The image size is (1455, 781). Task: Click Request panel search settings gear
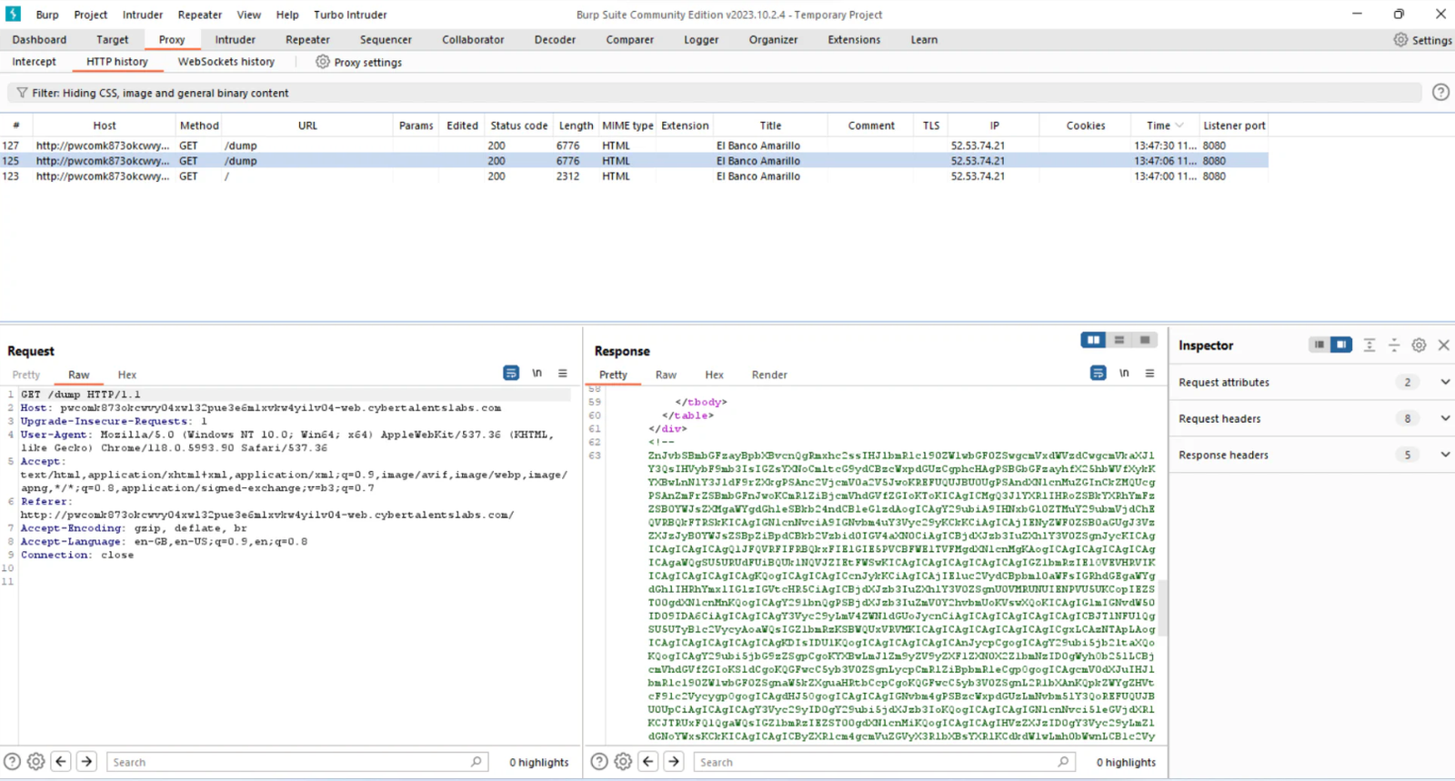36,762
